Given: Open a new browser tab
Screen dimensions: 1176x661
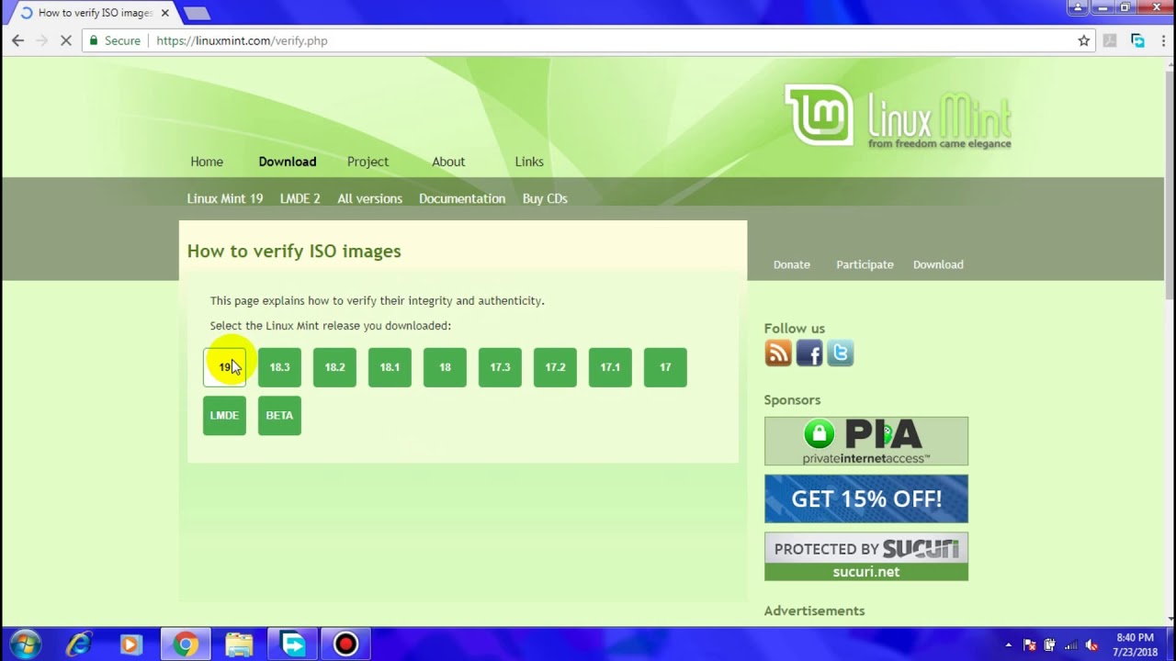Looking at the screenshot, I should tap(197, 13).
